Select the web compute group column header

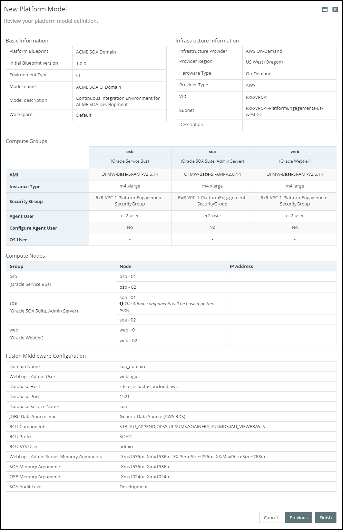(x=295, y=151)
